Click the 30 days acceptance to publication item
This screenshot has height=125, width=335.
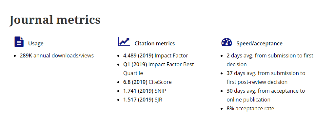click(x=266, y=95)
